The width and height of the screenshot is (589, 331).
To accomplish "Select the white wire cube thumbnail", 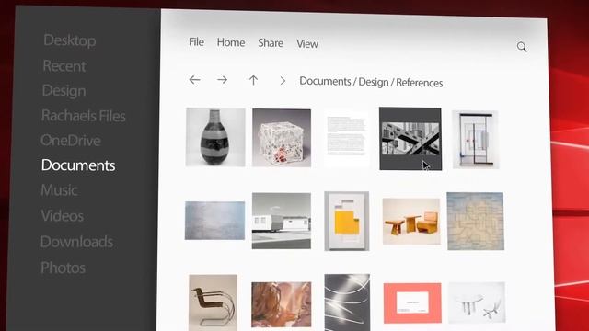I will (282, 138).
